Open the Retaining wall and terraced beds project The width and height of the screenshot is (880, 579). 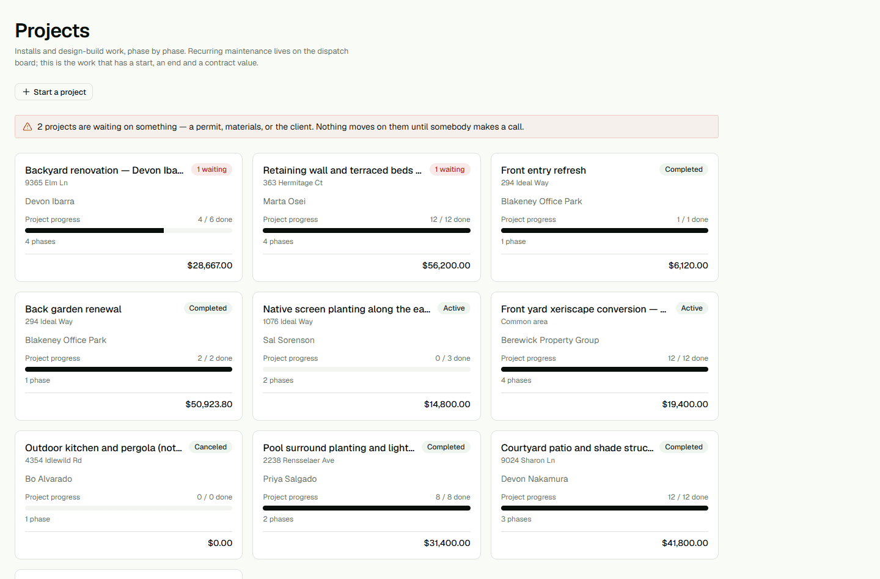point(342,170)
